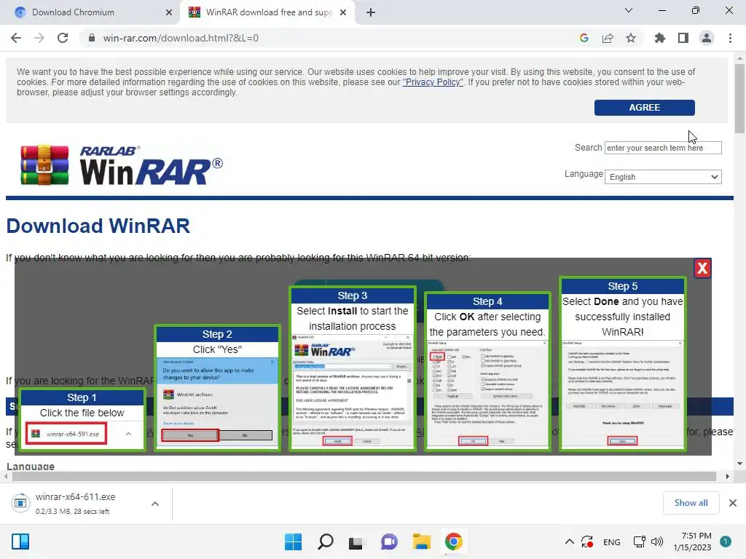This screenshot has width=746, height=559.
Task: Open network settings tray icon
Action: click(x=639, y=542)
